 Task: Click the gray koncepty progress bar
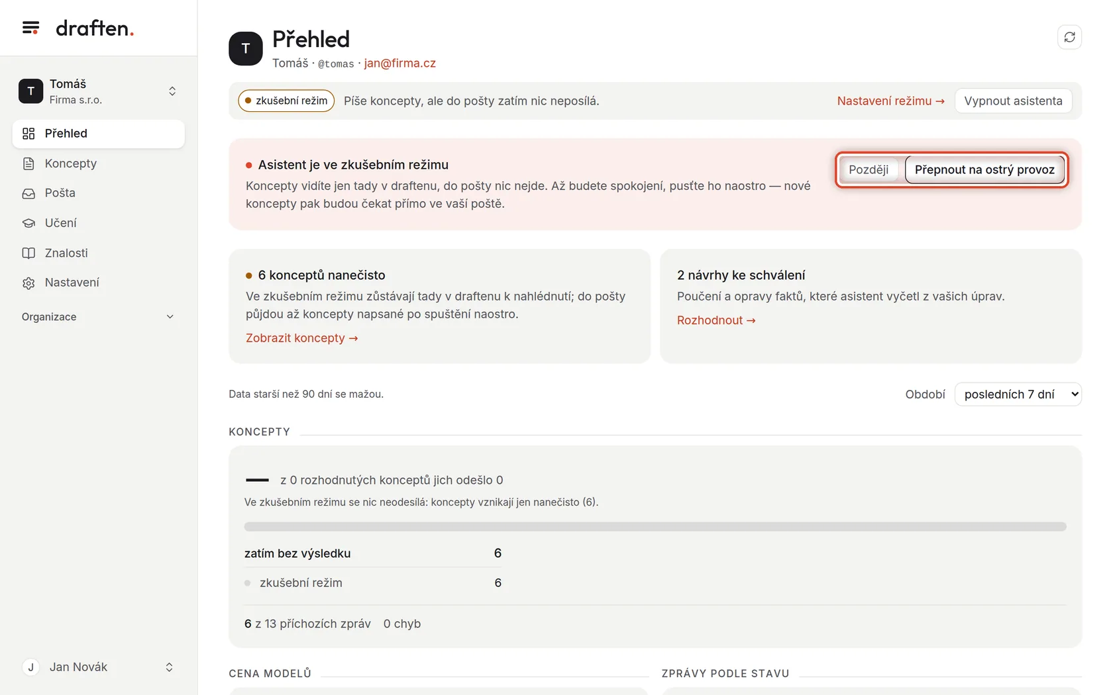click(655, 527)
